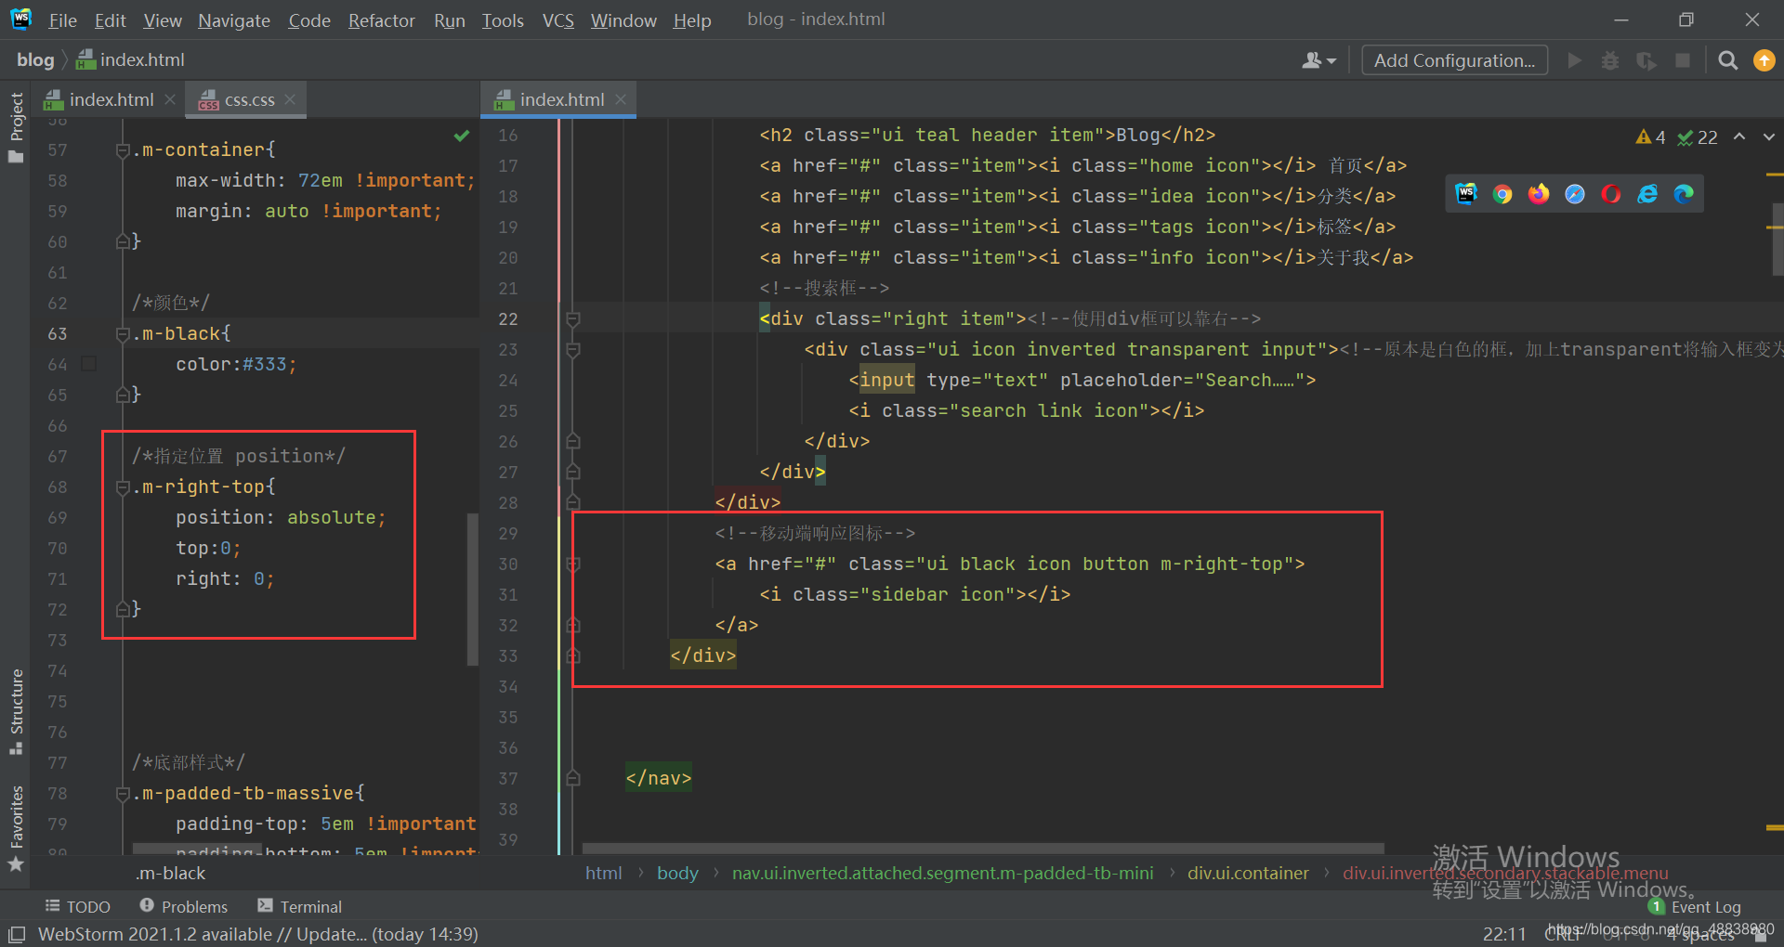The width and height of the screenshot is (1784, 947).
Task: Click the Add Configuration button
Action: click(1454, 60)
